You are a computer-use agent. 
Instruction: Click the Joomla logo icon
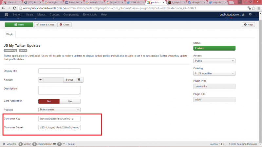click(x=6, y=14)
